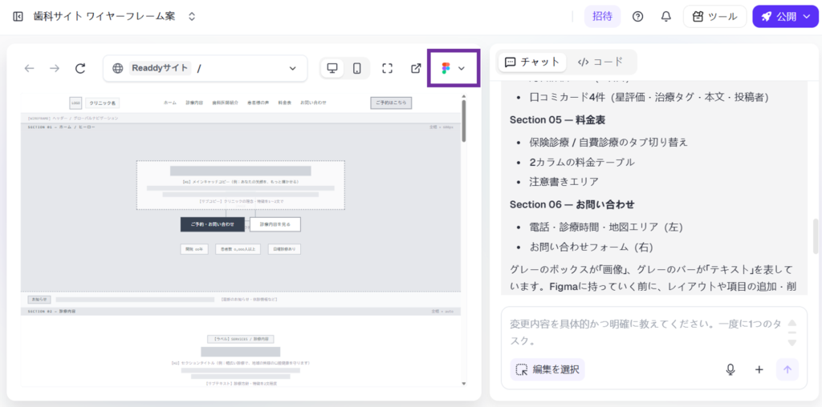This screenshot has height=407, width=822.
Task: Switch to mobile preview view
Action: pos(356,68)
